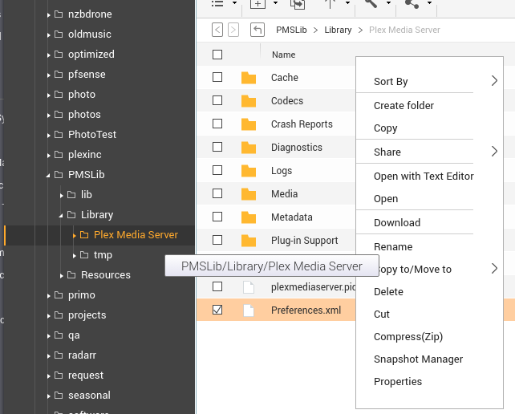This screenshot has width=515, height=414.
Task: Check the Crash Reports checkbox
Action: pyautogui.click(x=217, y=124)
